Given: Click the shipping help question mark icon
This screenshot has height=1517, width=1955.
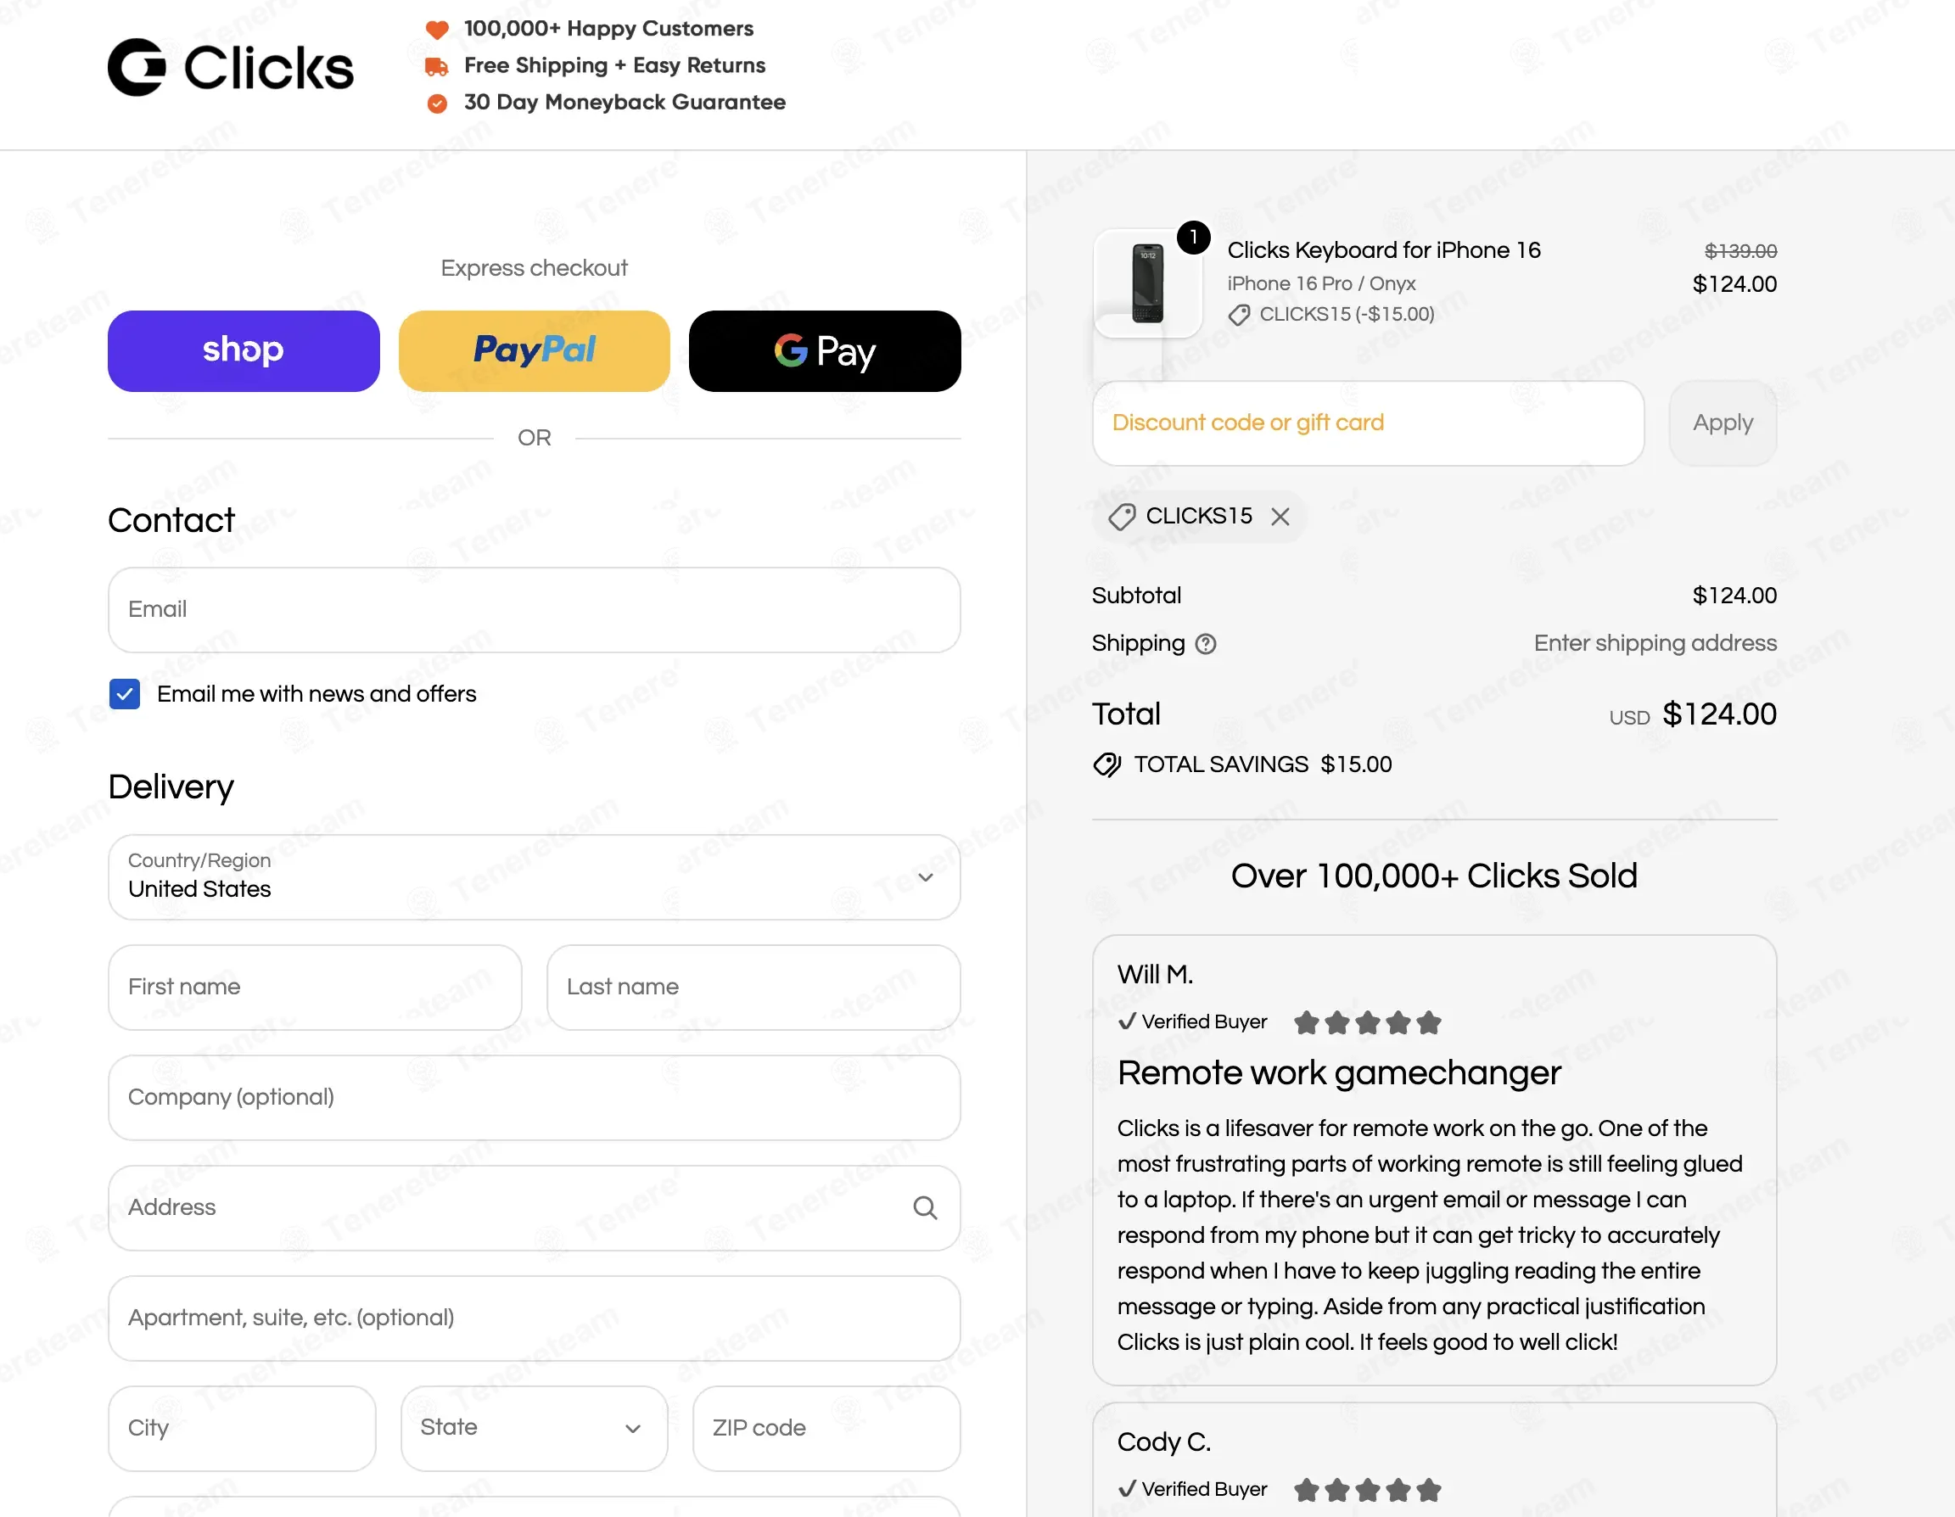Looking at the screenshot, I should (1206, 643).
